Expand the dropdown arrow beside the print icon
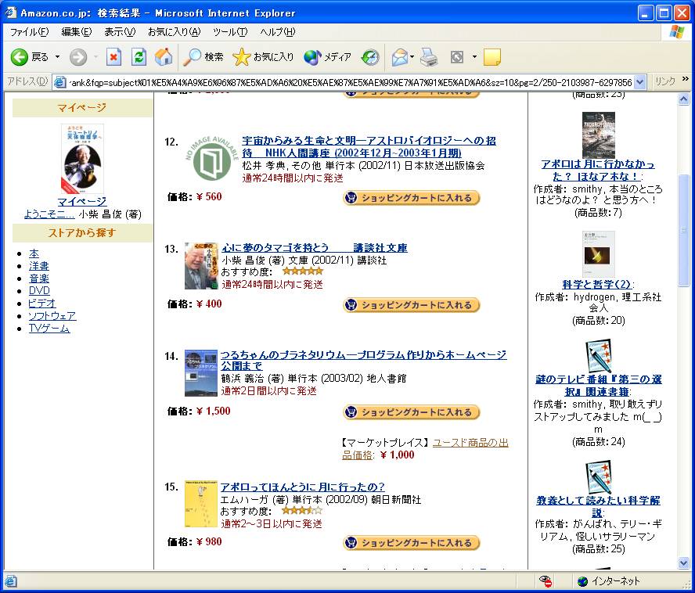 [410, 56]
